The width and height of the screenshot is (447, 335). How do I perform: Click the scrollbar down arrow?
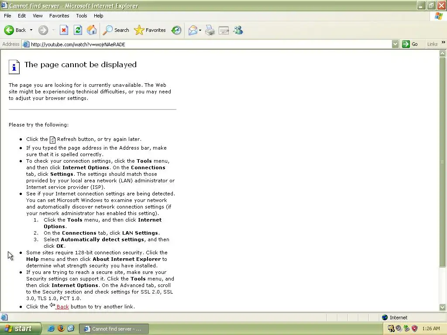(443, 307)
